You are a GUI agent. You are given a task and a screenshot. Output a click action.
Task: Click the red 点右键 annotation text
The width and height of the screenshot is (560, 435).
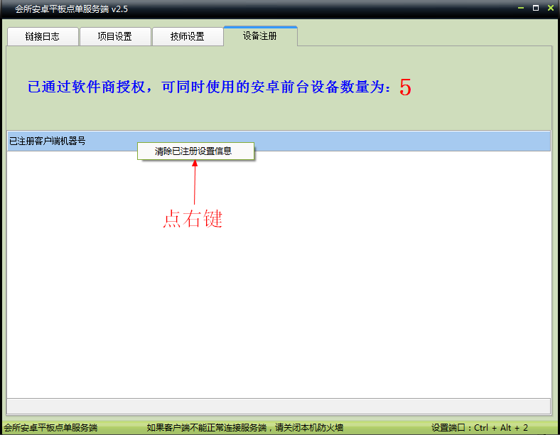193,220
